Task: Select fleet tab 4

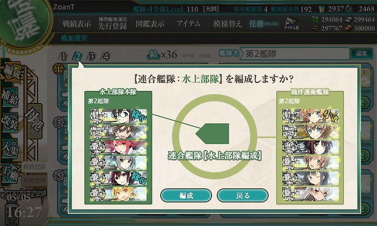Action: pyautogui.click(x=106, y=56)
